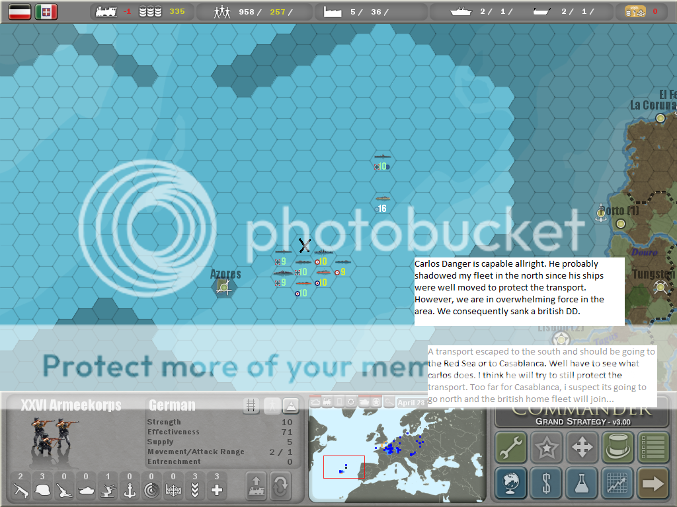677x507 pixels.
Task: Open the statistics graph screen
Action: pos(617,483)
